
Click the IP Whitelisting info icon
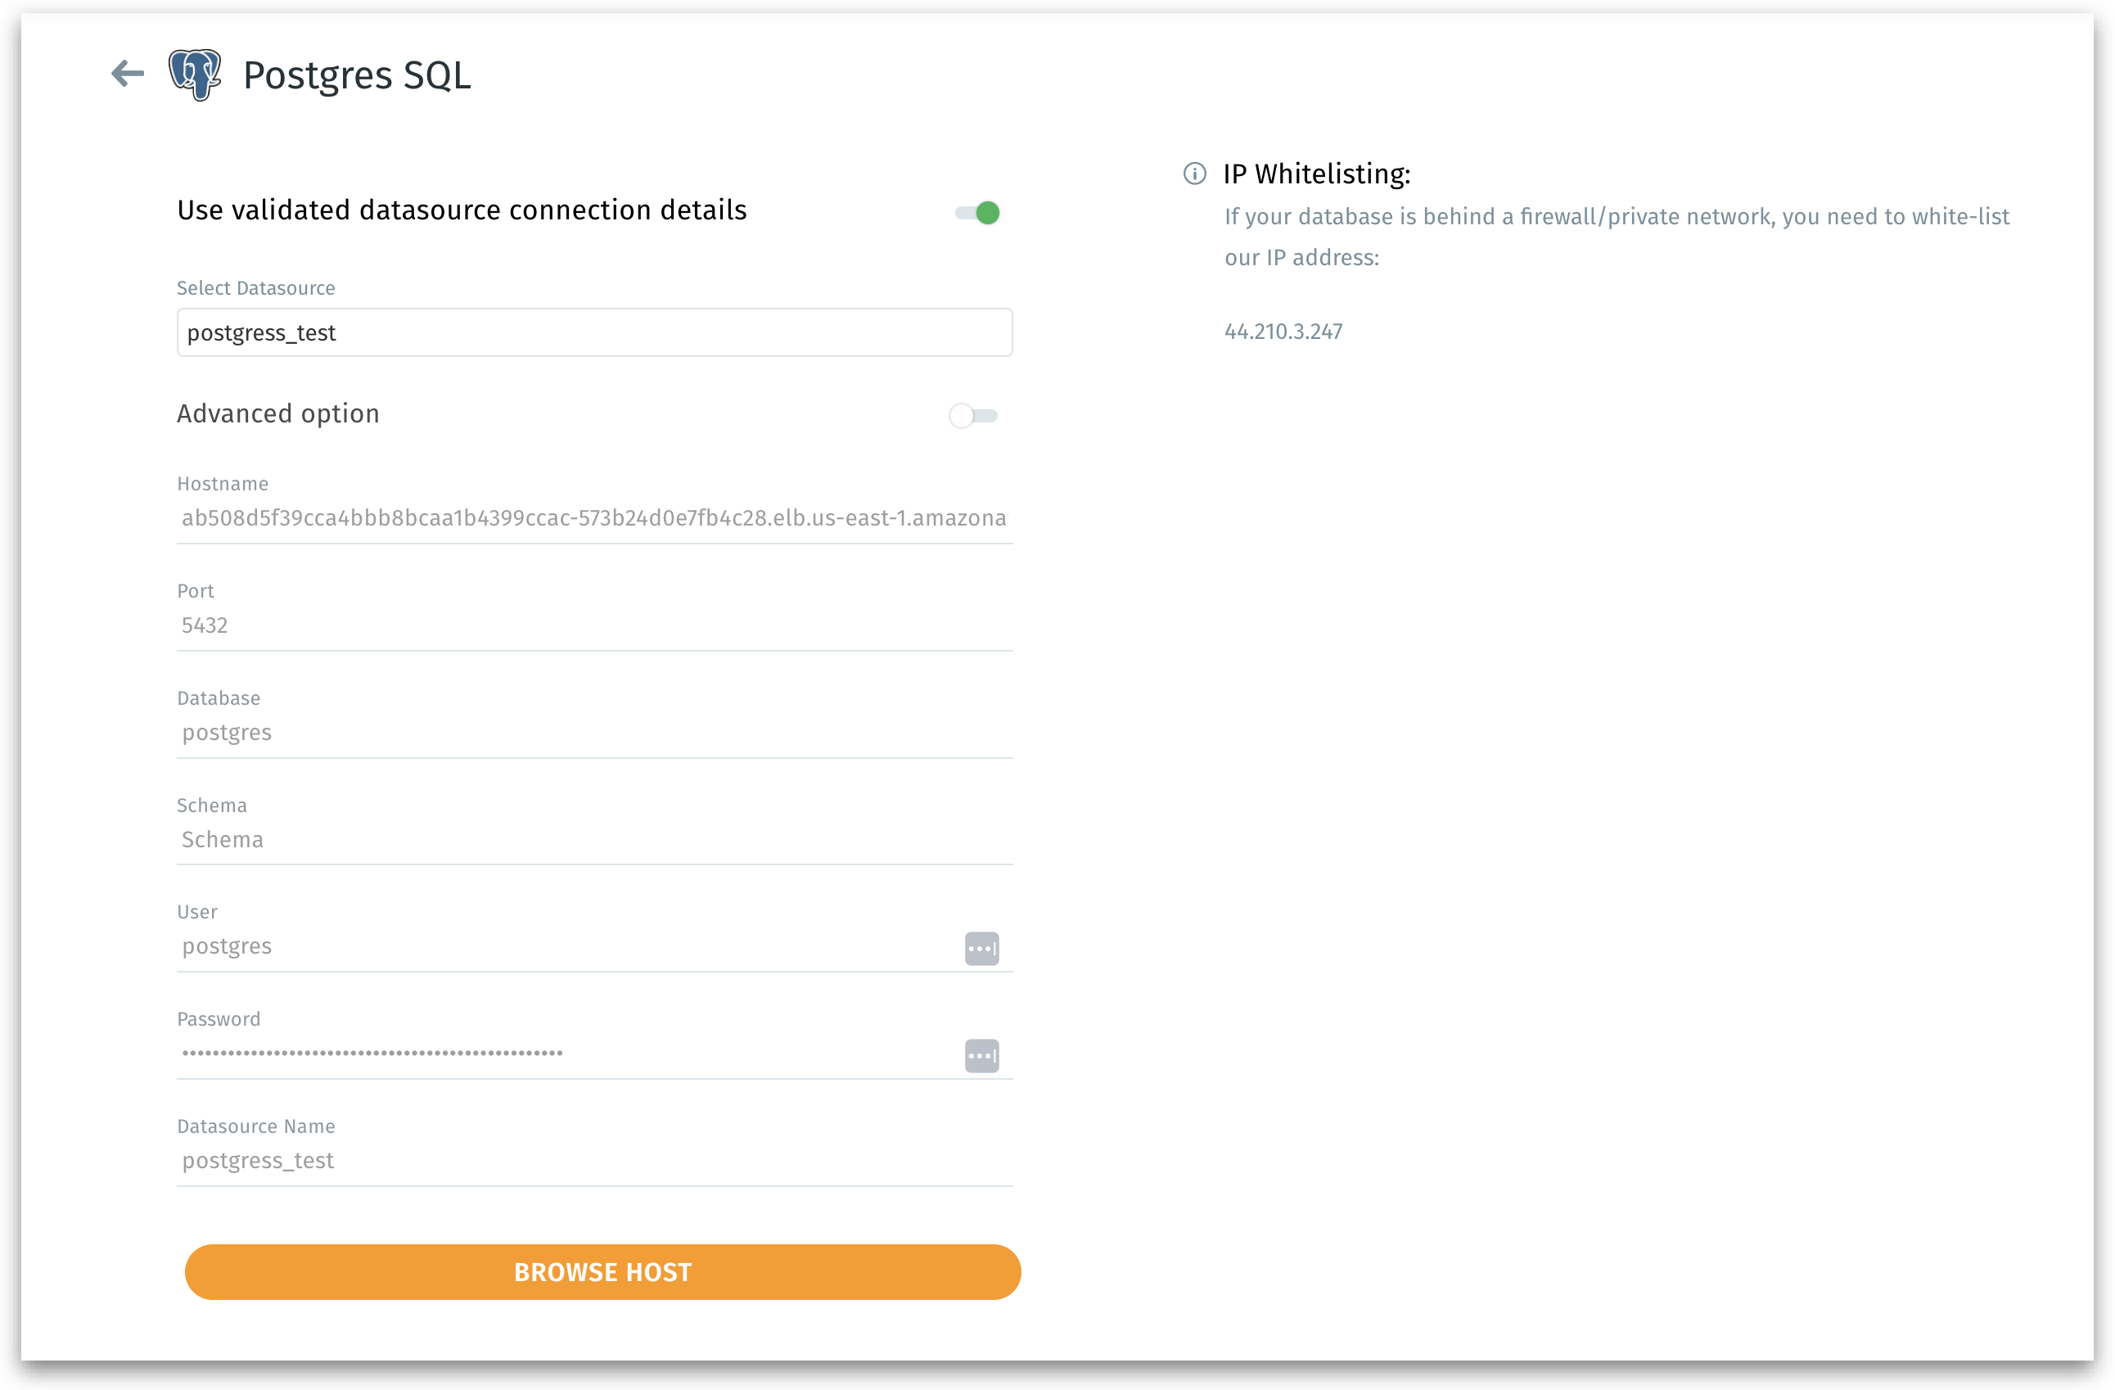pos(1194,174)
